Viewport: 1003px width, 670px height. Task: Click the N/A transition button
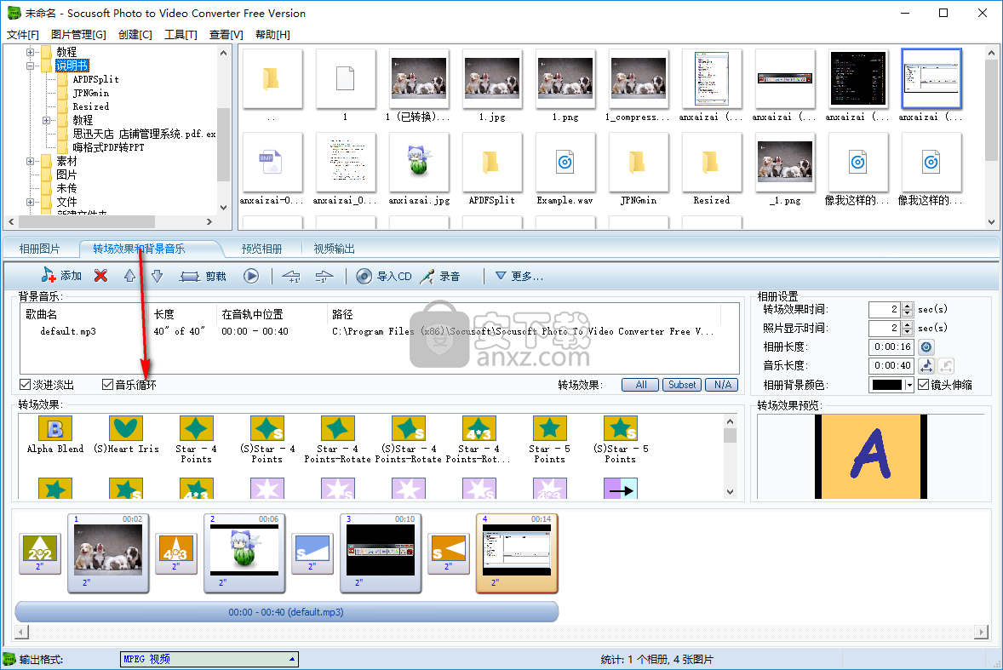click(722, 385)
